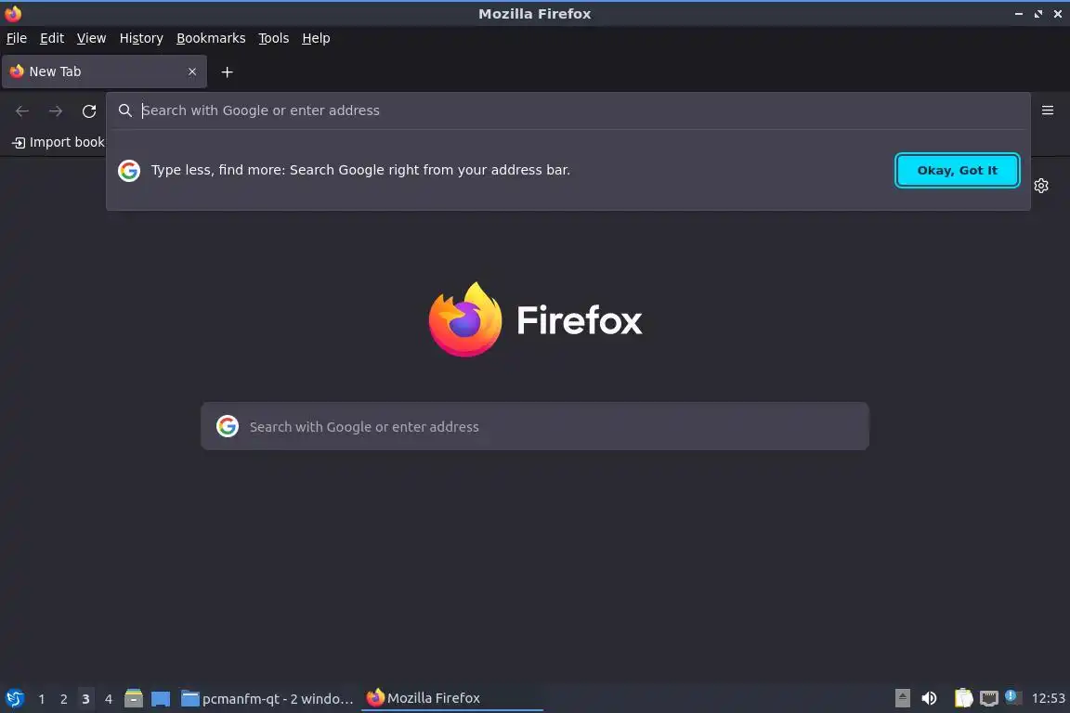Click the address bar search field
Viewport: 1070px width, 713px height.
point(568,110)
